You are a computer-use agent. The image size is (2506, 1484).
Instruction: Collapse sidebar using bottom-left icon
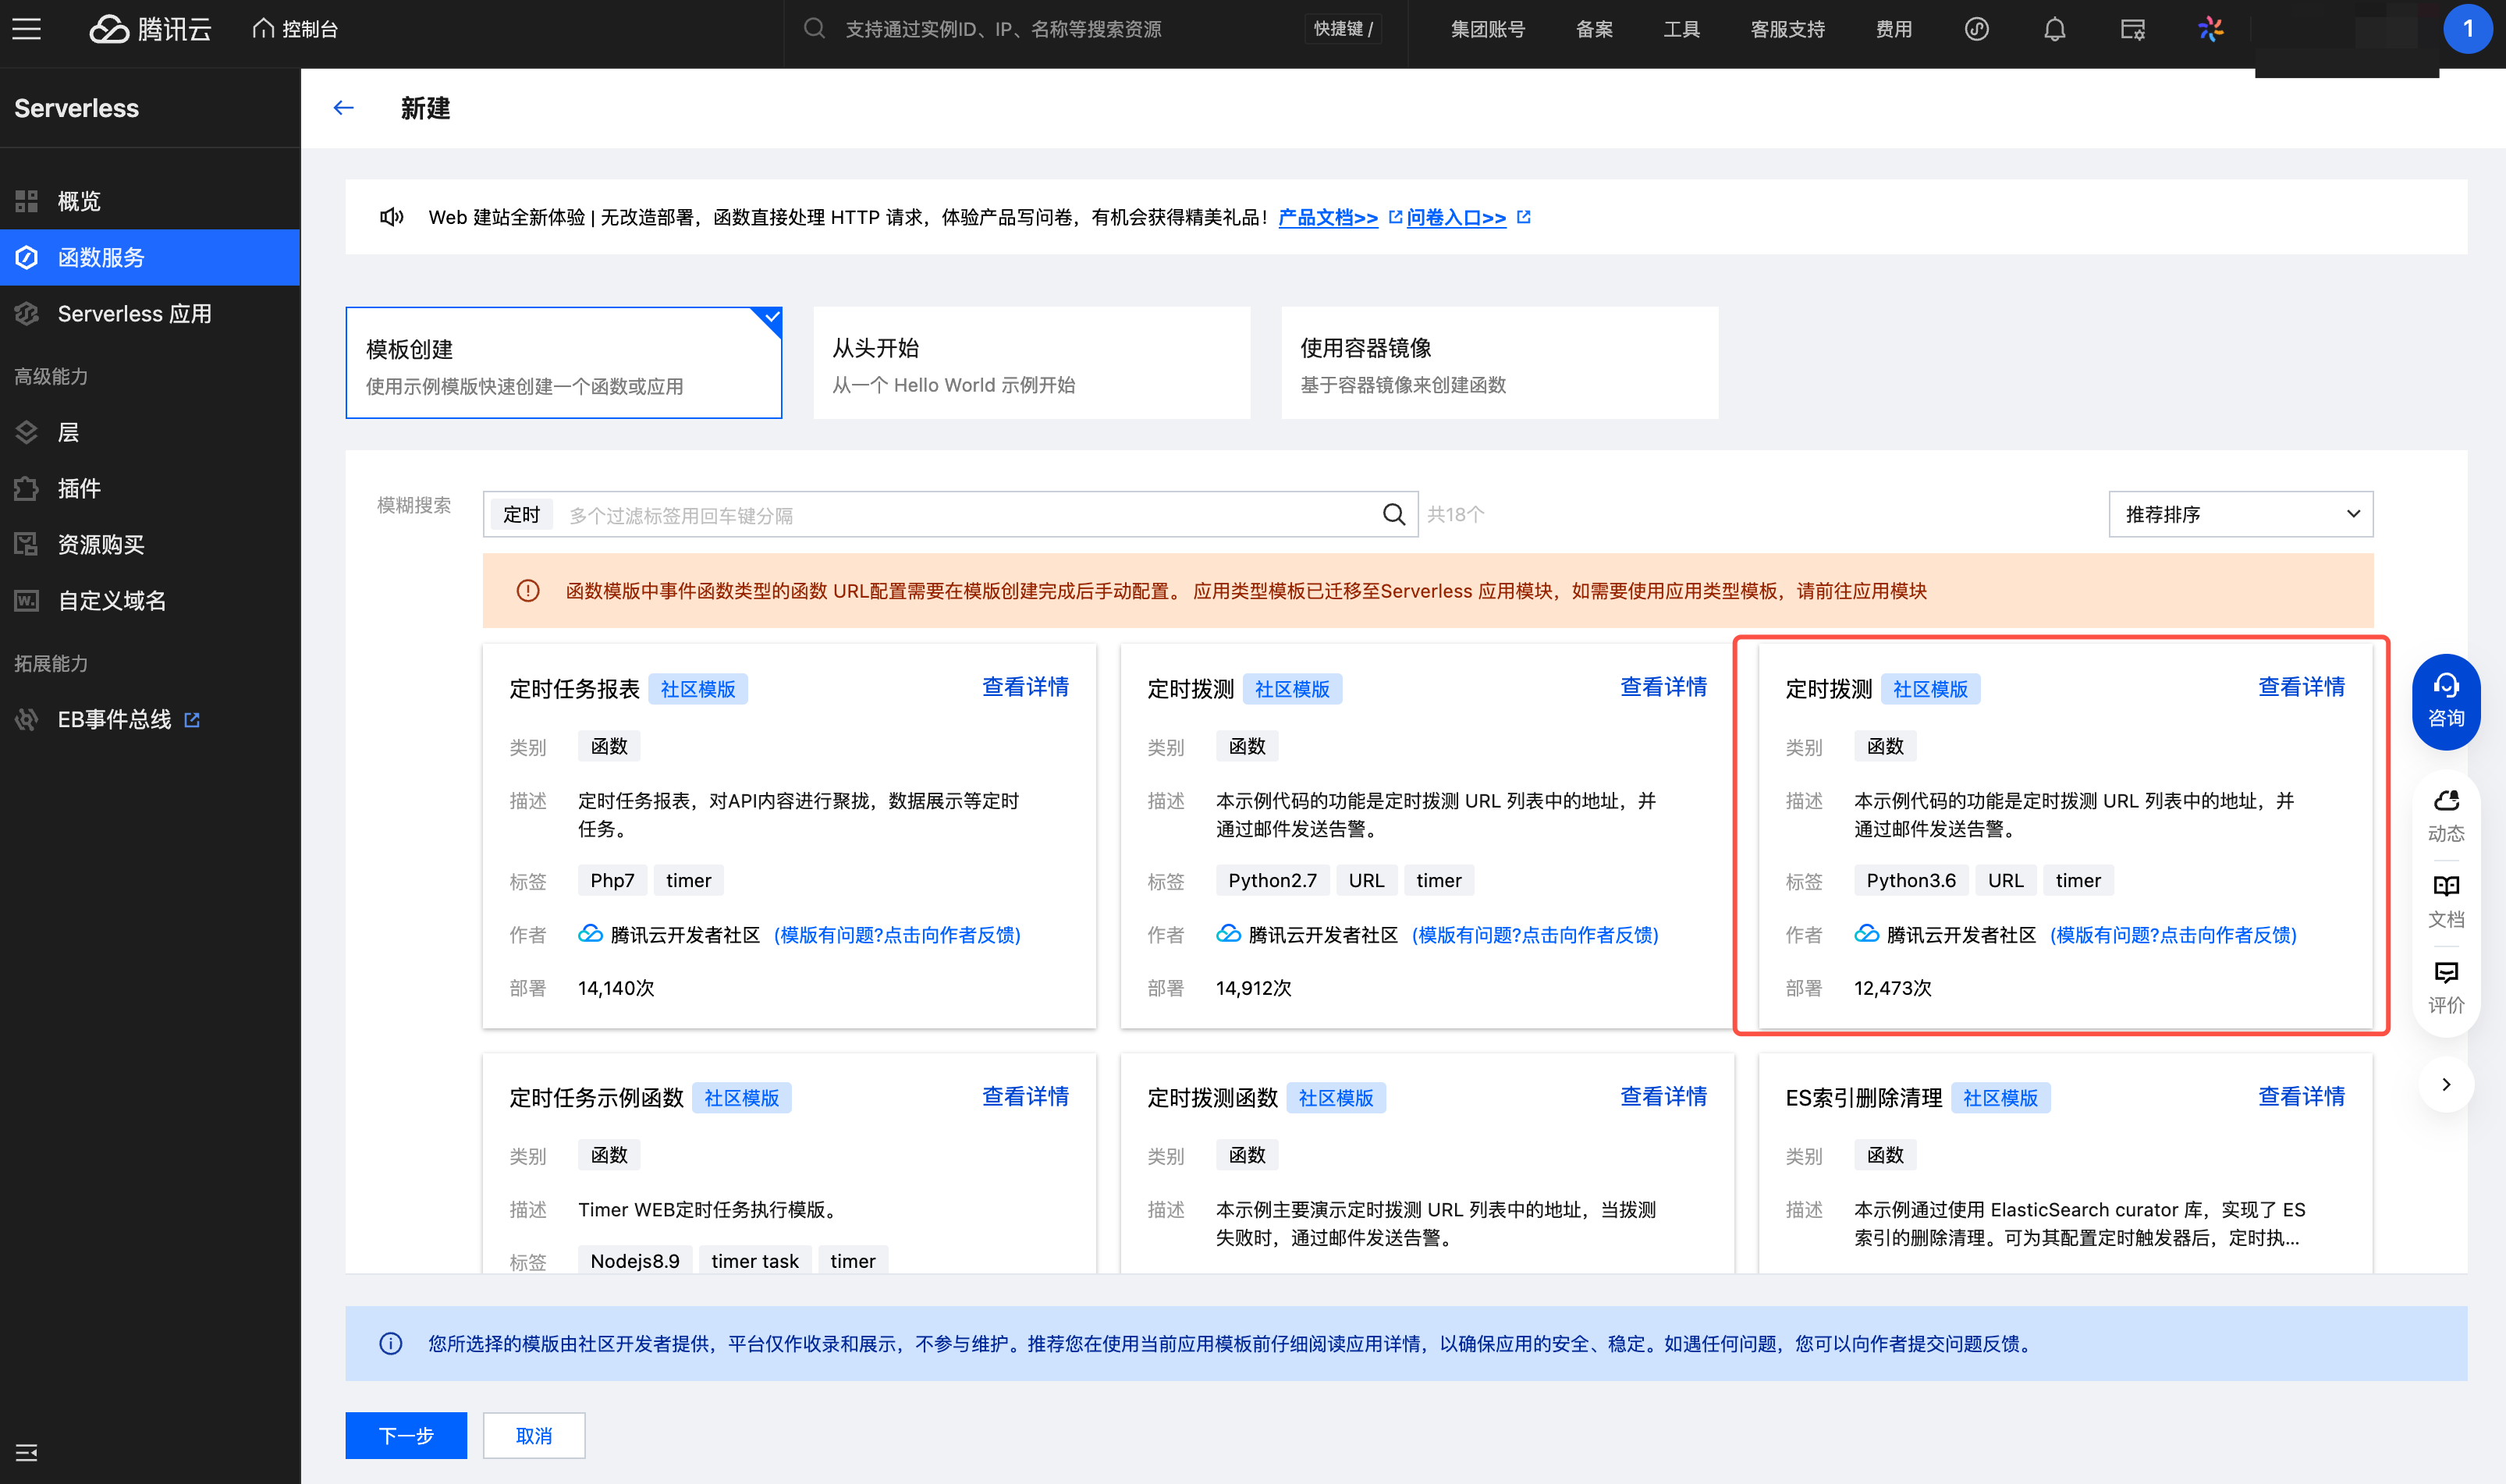tap(27, 1452)
